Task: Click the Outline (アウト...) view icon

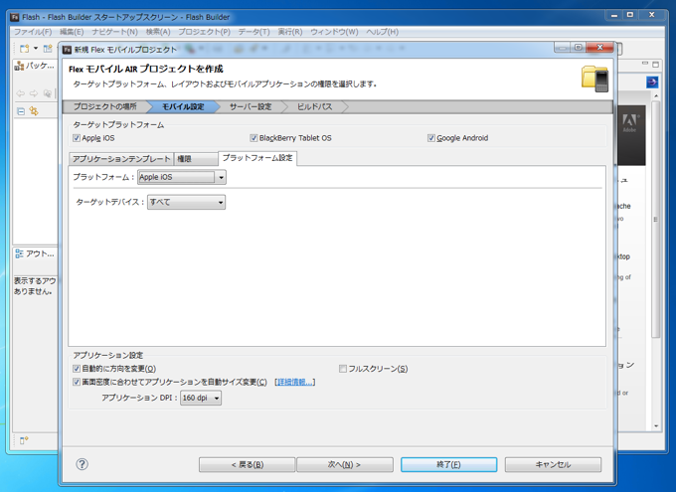Action: click(x=20, y=253)
